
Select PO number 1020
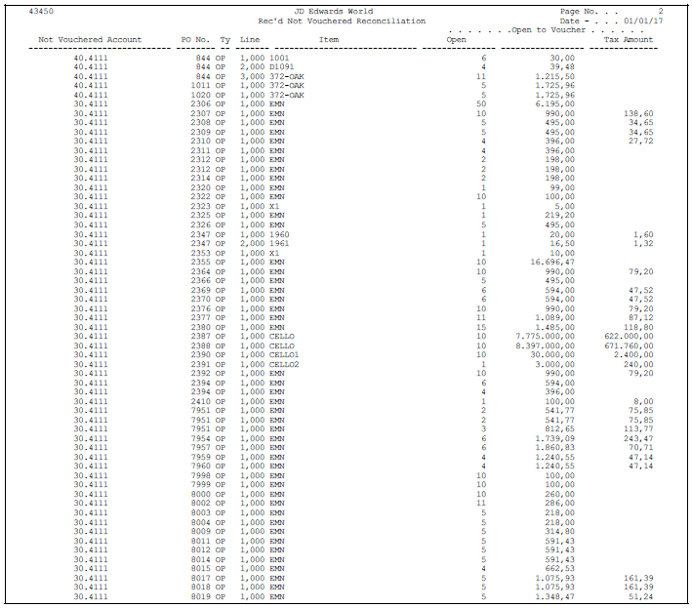pos(200,95)
